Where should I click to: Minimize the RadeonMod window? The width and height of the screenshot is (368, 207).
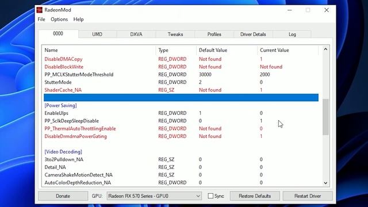(290, 10)
